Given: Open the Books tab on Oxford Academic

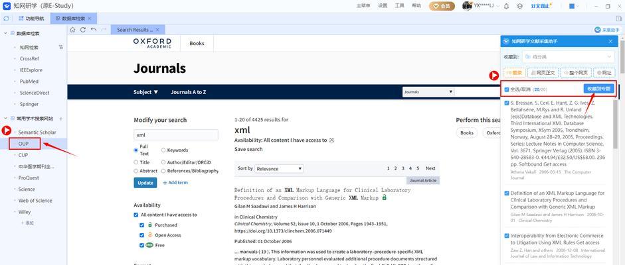Looking at the screenshot, I should (197, 43).
